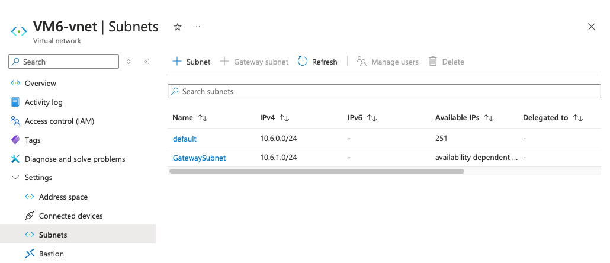
Task: Click the Delegated to column header
Action: 545,117
